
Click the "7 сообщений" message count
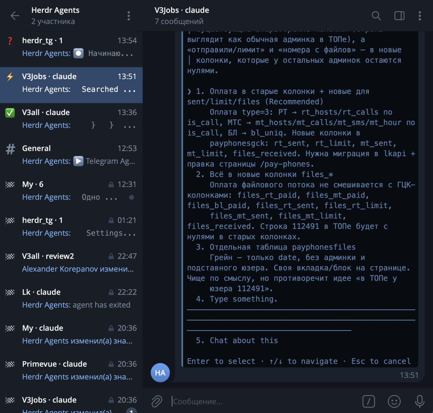[179, 21]
